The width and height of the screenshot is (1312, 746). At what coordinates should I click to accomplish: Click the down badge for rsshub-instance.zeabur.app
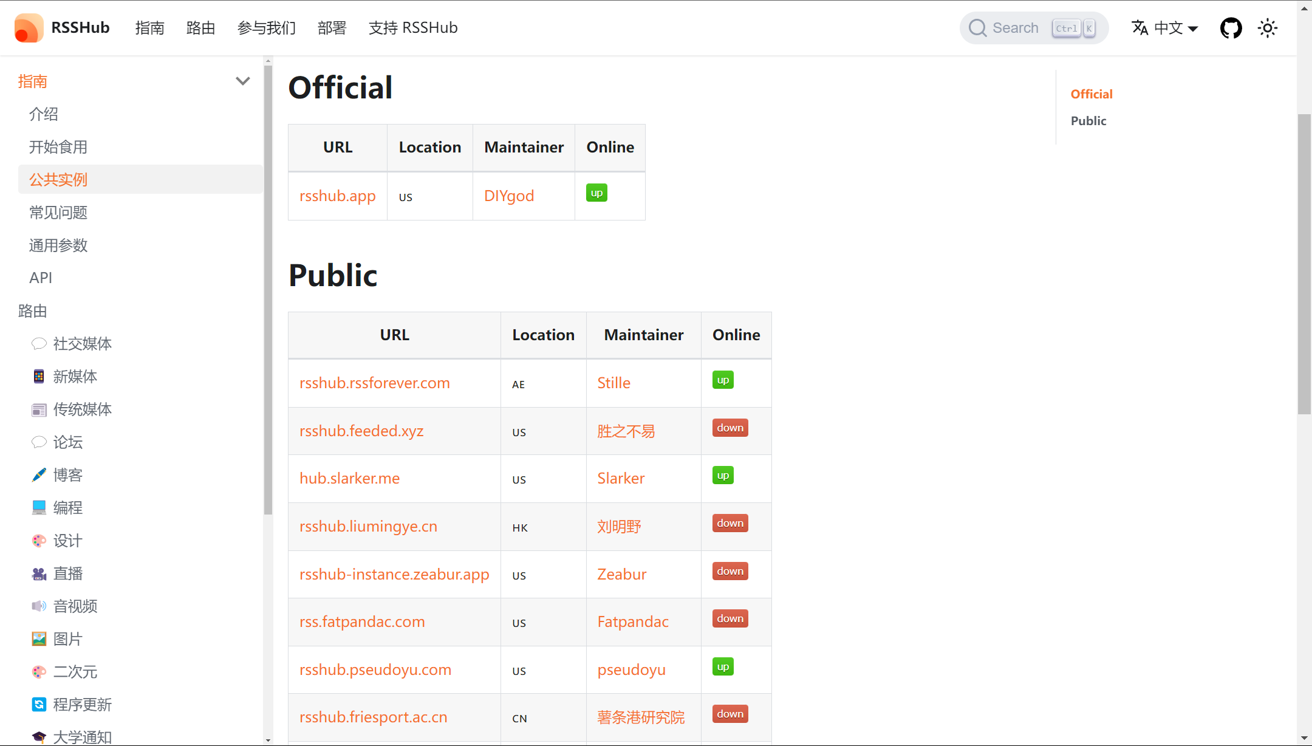730,572
